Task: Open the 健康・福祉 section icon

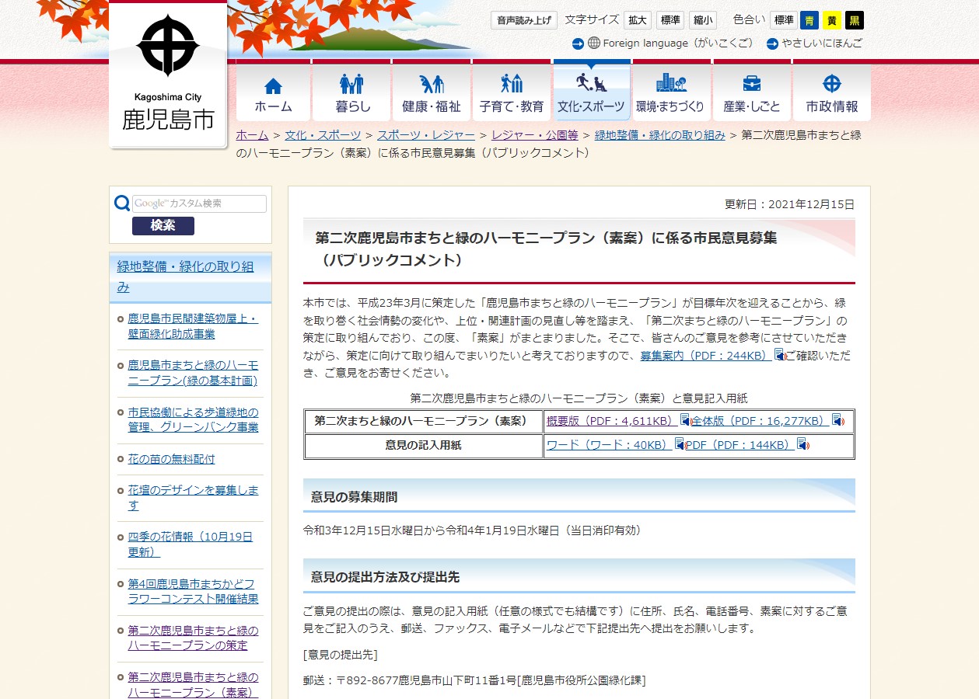Action: coord(432,83)
